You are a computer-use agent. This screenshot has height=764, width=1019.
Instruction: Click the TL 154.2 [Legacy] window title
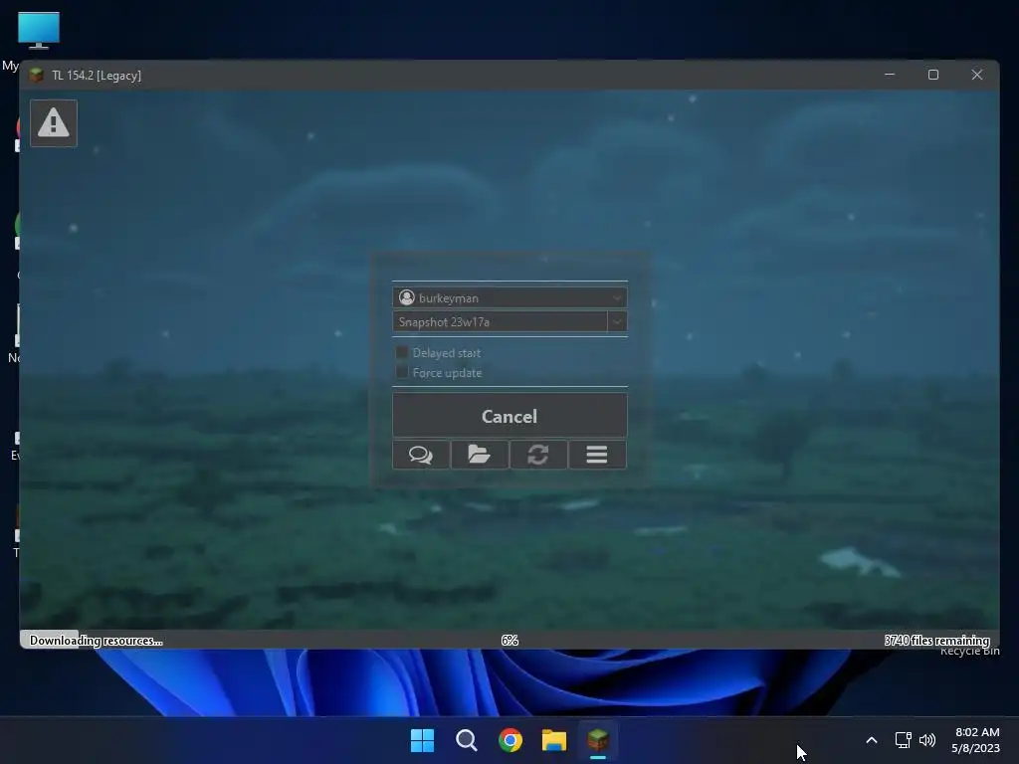tap(97, 76)
